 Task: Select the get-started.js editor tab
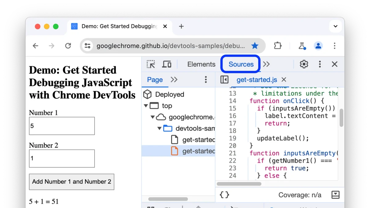[x=257, y=80]
